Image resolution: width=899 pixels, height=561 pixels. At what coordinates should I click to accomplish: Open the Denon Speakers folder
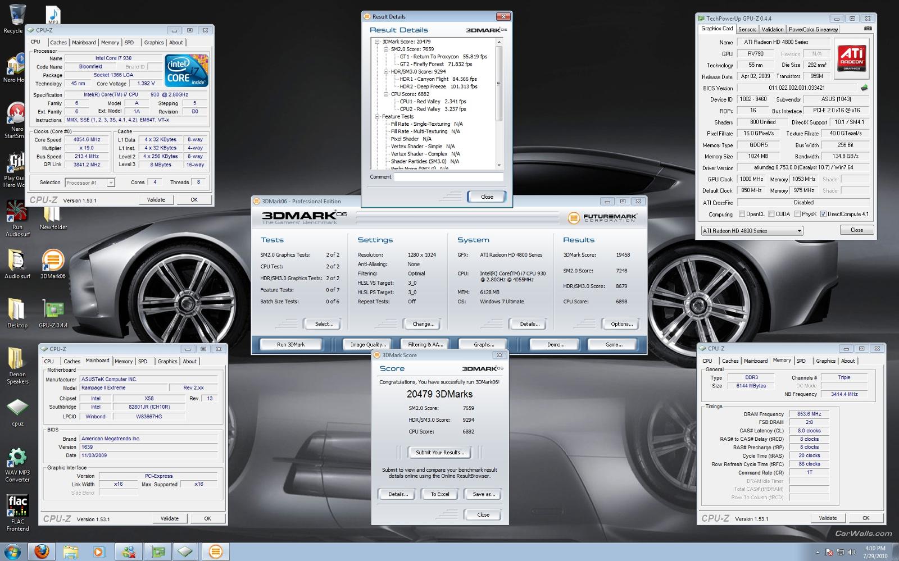[x=17, y=365]
